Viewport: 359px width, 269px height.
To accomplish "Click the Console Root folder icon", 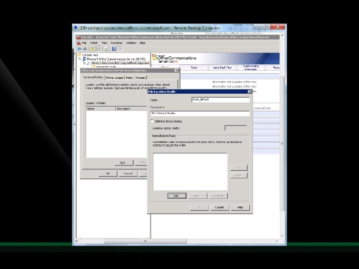I will point(79,55).
